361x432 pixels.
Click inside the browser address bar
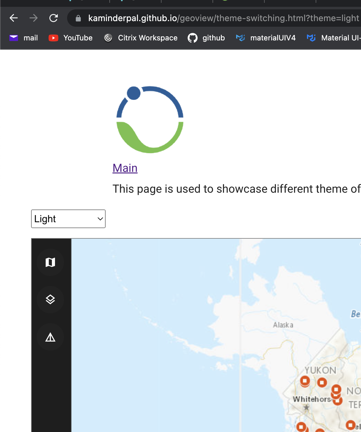[217, 18]
